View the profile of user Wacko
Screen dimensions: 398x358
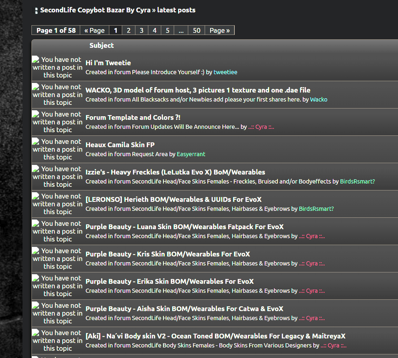[319, 100]
